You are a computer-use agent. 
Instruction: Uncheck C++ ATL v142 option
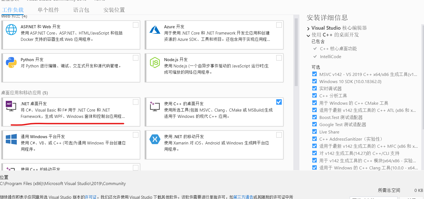(x=314, y=110)
